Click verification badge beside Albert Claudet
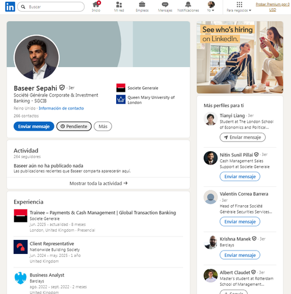Image resolution: width=291 pixels, height=294 pixels. click(253, 272)
